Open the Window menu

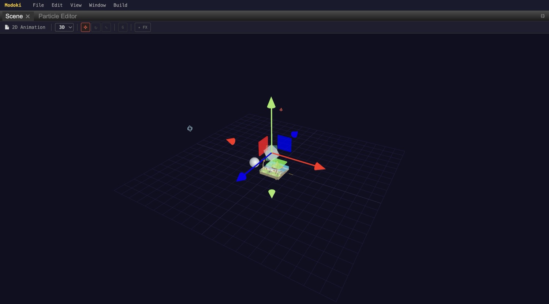97,5
